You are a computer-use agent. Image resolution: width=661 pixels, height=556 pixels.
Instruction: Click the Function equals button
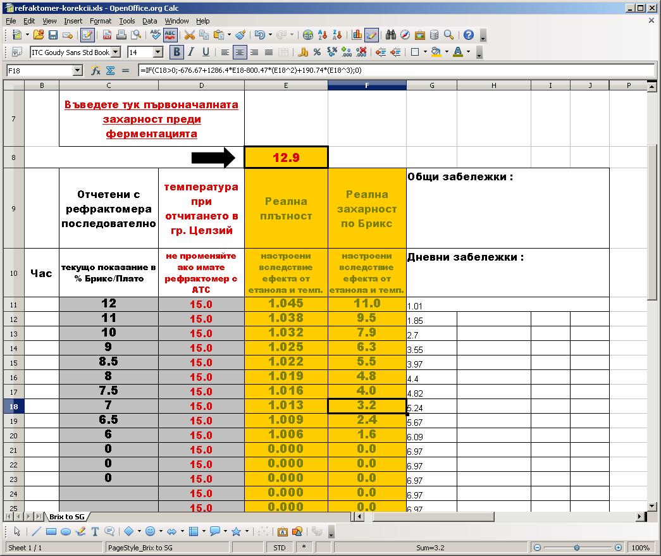point(125,70)
